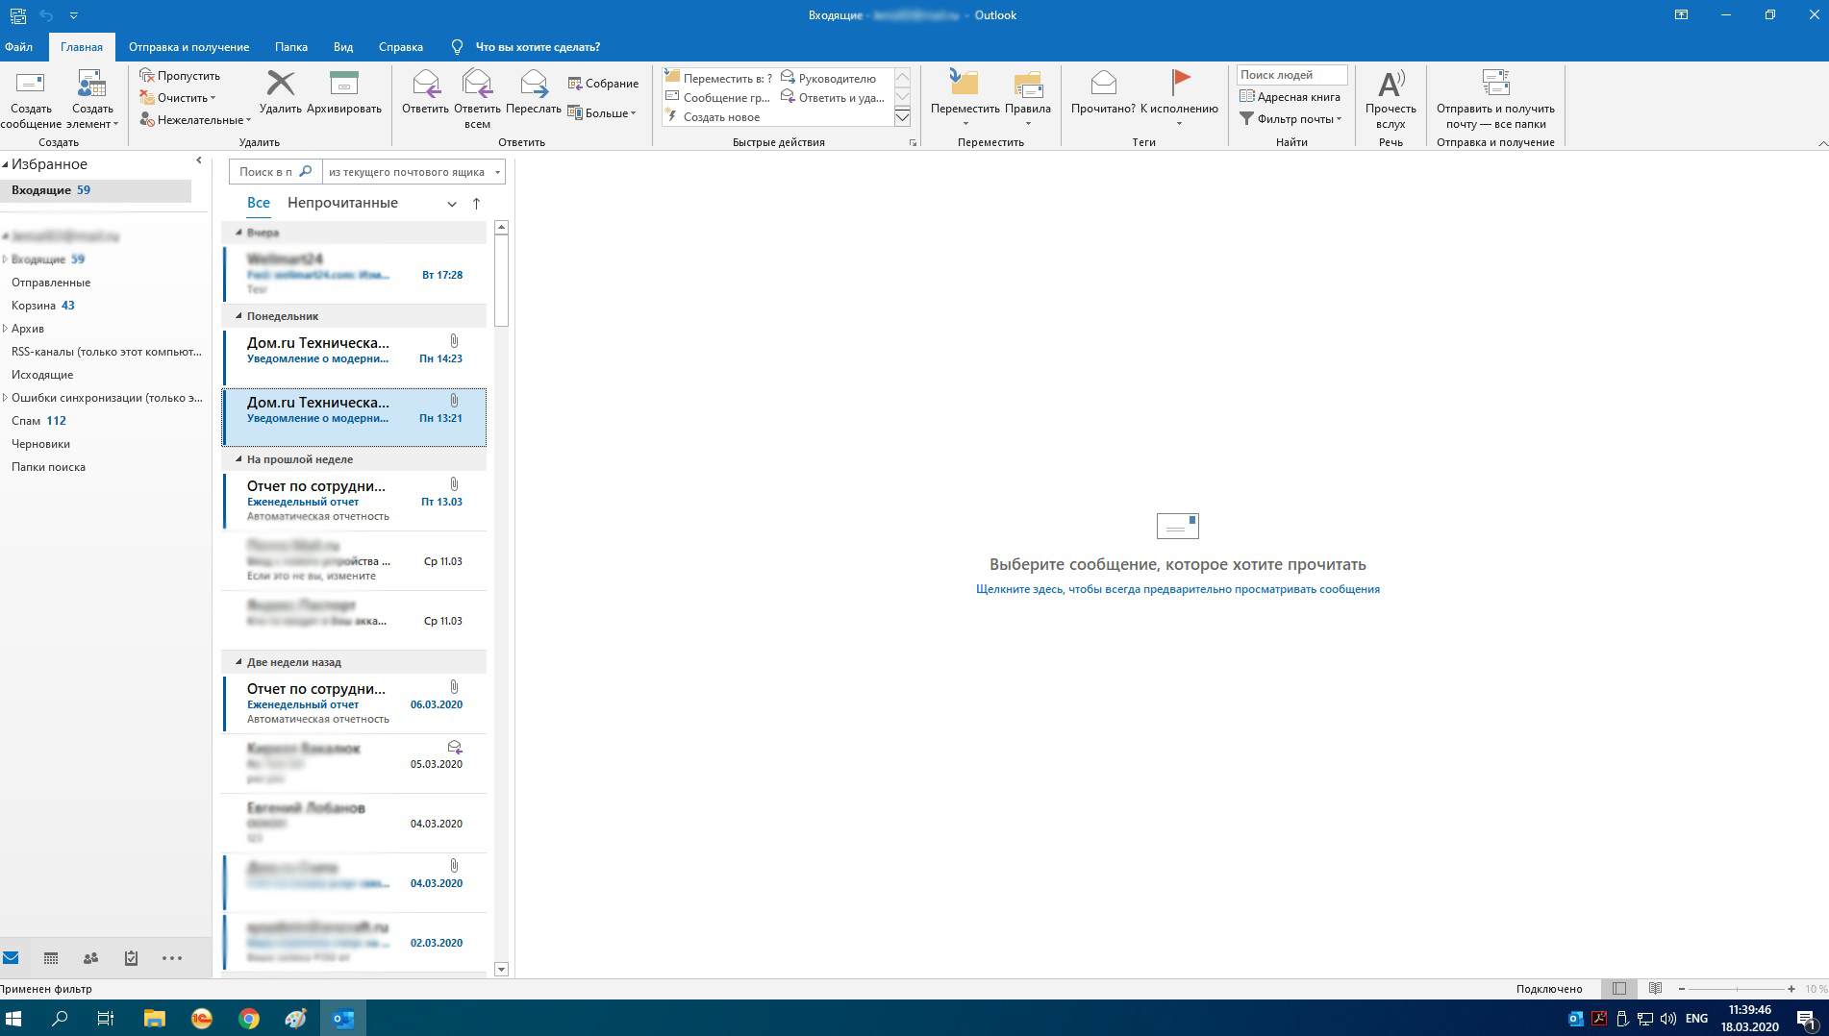Click the Delete (Удалить) X icon
1829x1036 pixels.
[x=280, y=85]
